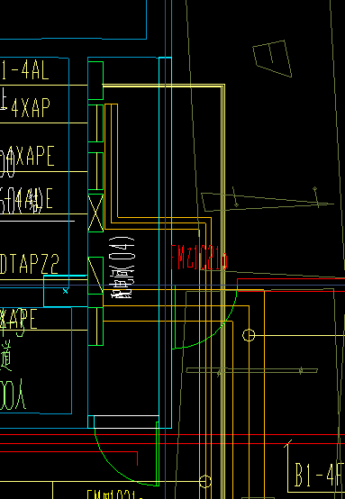Select the DTAPZ2 text label
The height and width of the screenshot is (499, 345).
pyautogui.click(x=30, y=264)
